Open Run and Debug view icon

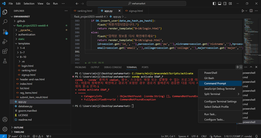coord(5,42)
